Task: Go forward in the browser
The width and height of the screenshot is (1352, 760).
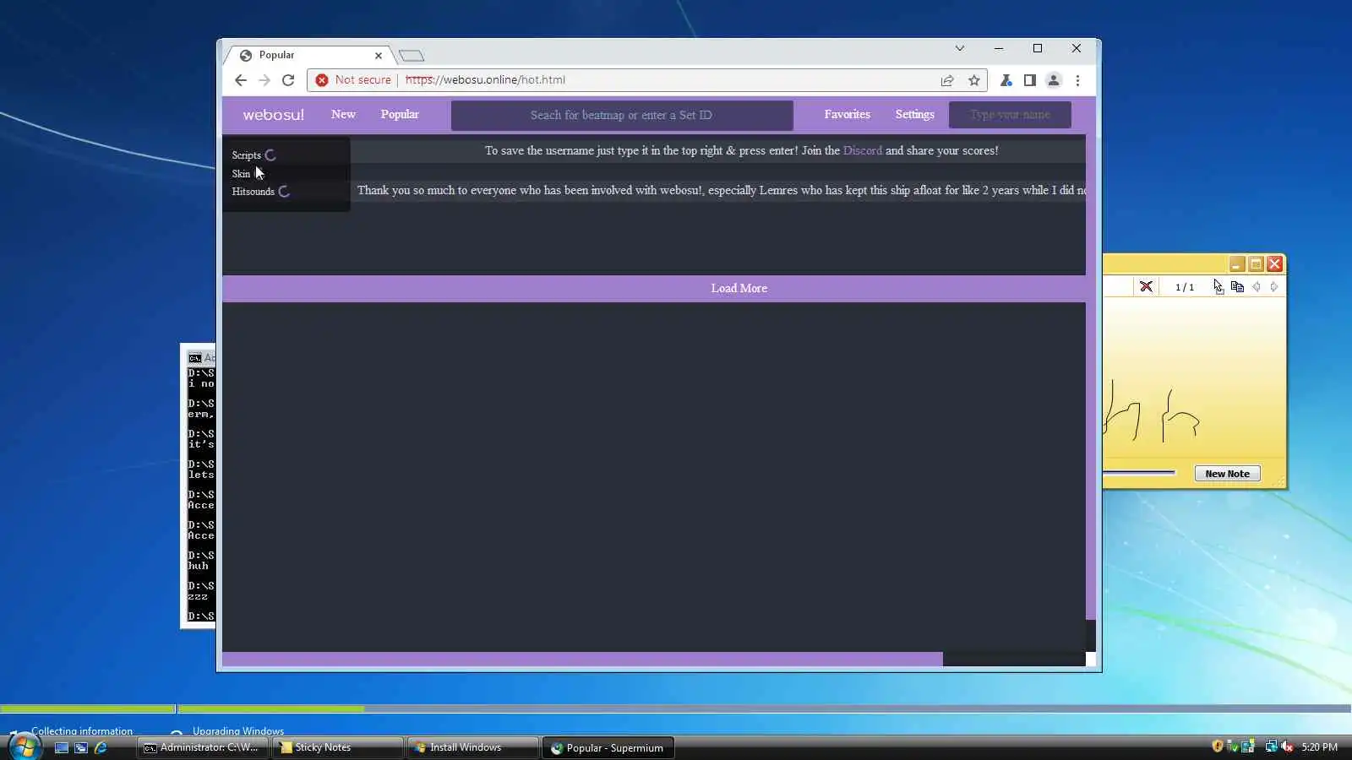Action: point(264,80)
